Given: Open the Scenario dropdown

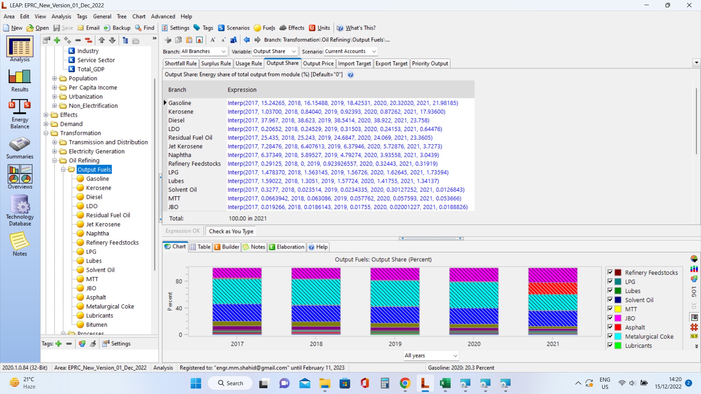Looking at the screenshot, I should coord(350,51).
